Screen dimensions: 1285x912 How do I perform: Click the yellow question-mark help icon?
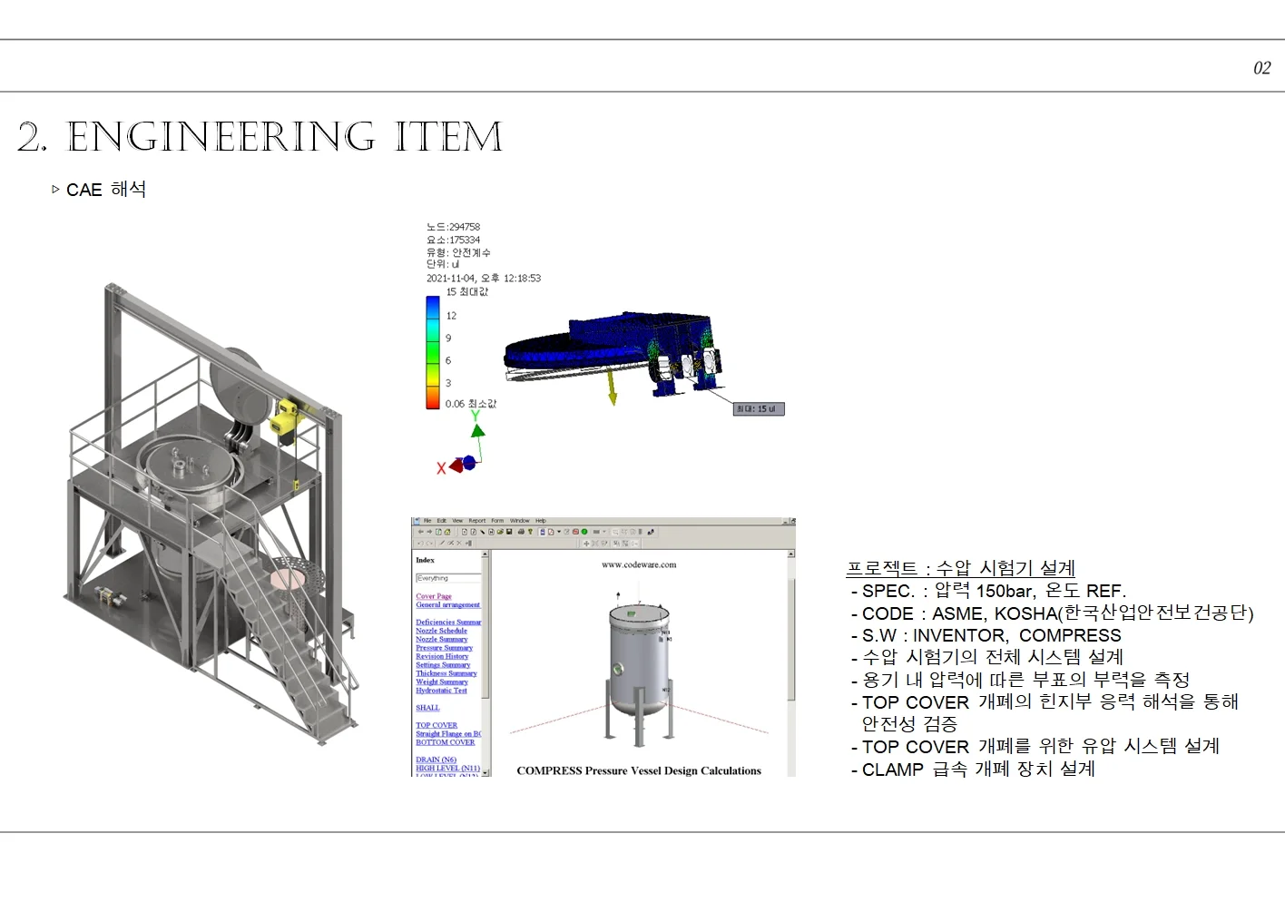pos(531,532)
